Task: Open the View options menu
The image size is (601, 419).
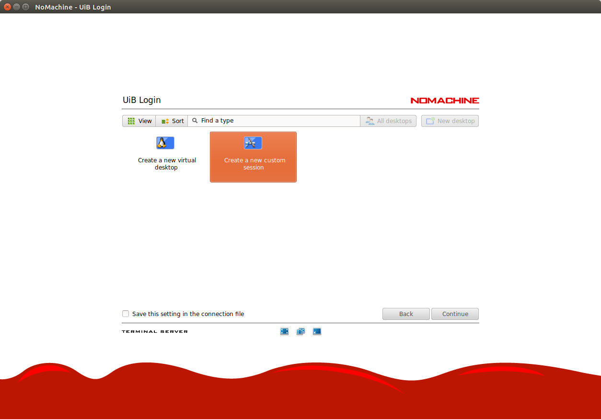Action: 139,121
